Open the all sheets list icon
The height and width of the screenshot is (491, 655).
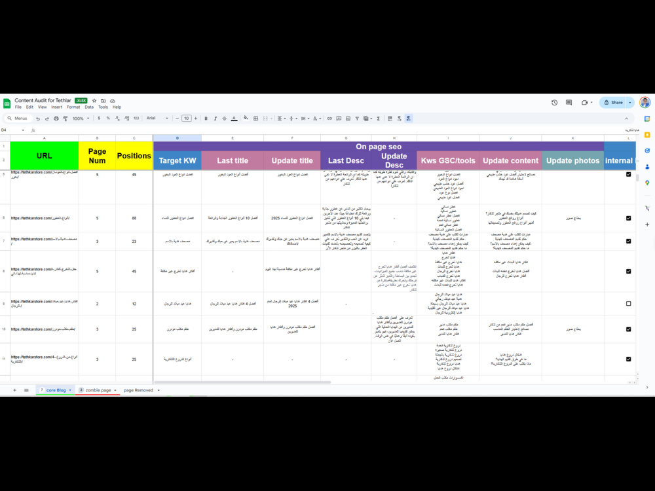(26, 390)
